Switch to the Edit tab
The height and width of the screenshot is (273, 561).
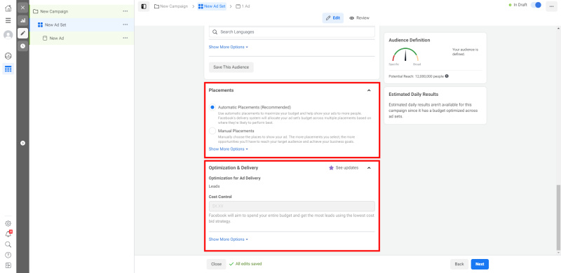[333, 18]
